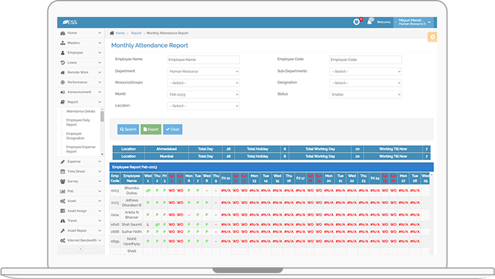Open the Department dropdown
This screenshot has height=279, width=495.
tap(203, 71)
